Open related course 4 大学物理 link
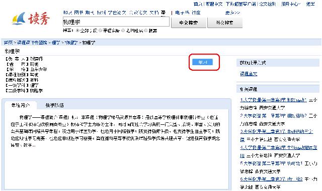 tap(278, 147)
